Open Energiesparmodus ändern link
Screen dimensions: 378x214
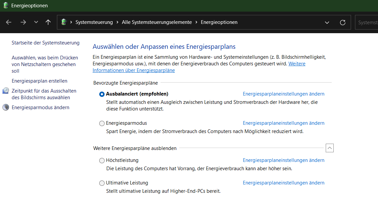[41, 107]
